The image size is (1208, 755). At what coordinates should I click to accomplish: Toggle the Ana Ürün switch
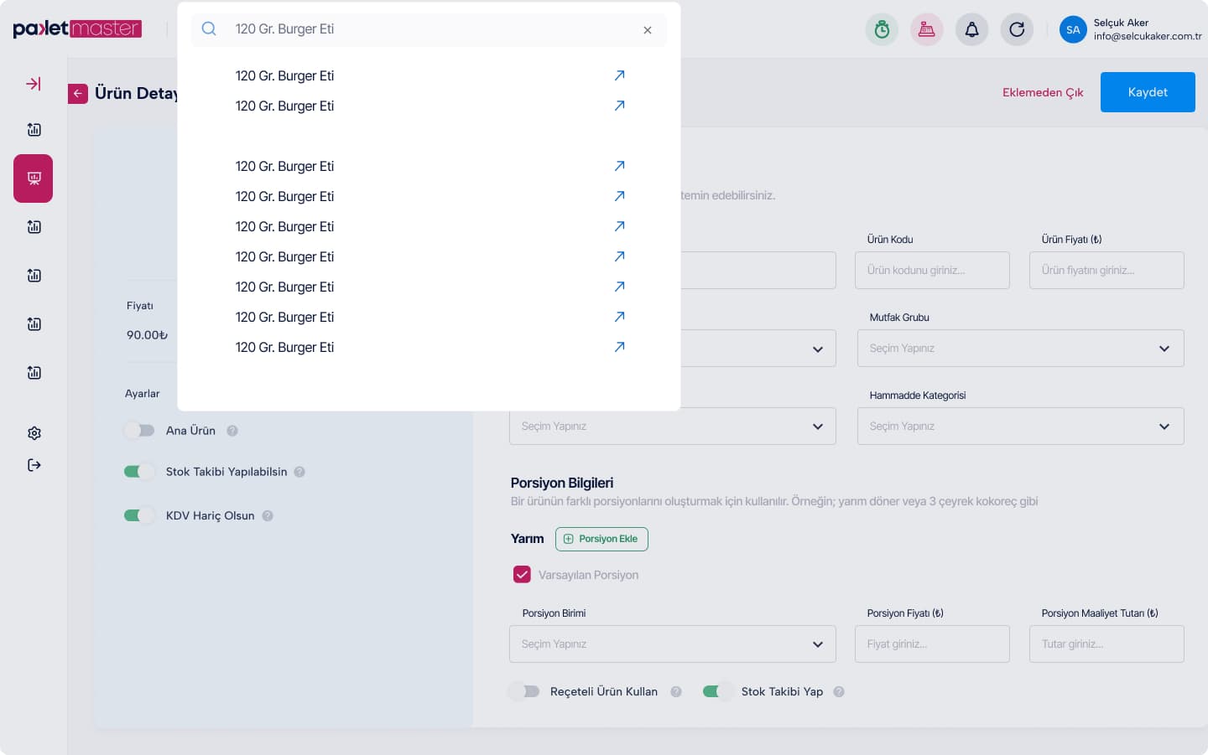point(139,430)
